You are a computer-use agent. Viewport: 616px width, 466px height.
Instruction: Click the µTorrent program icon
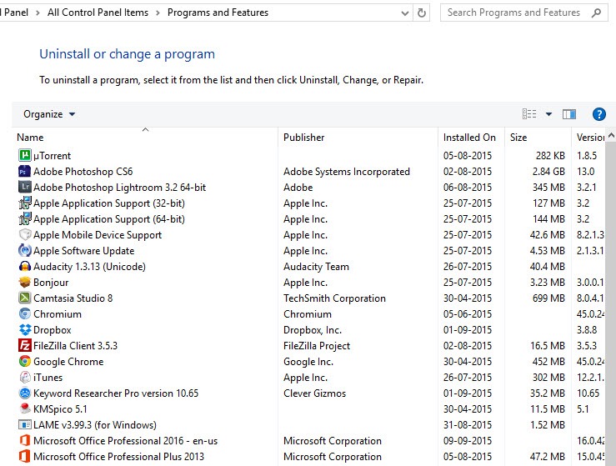coord(25,156)
